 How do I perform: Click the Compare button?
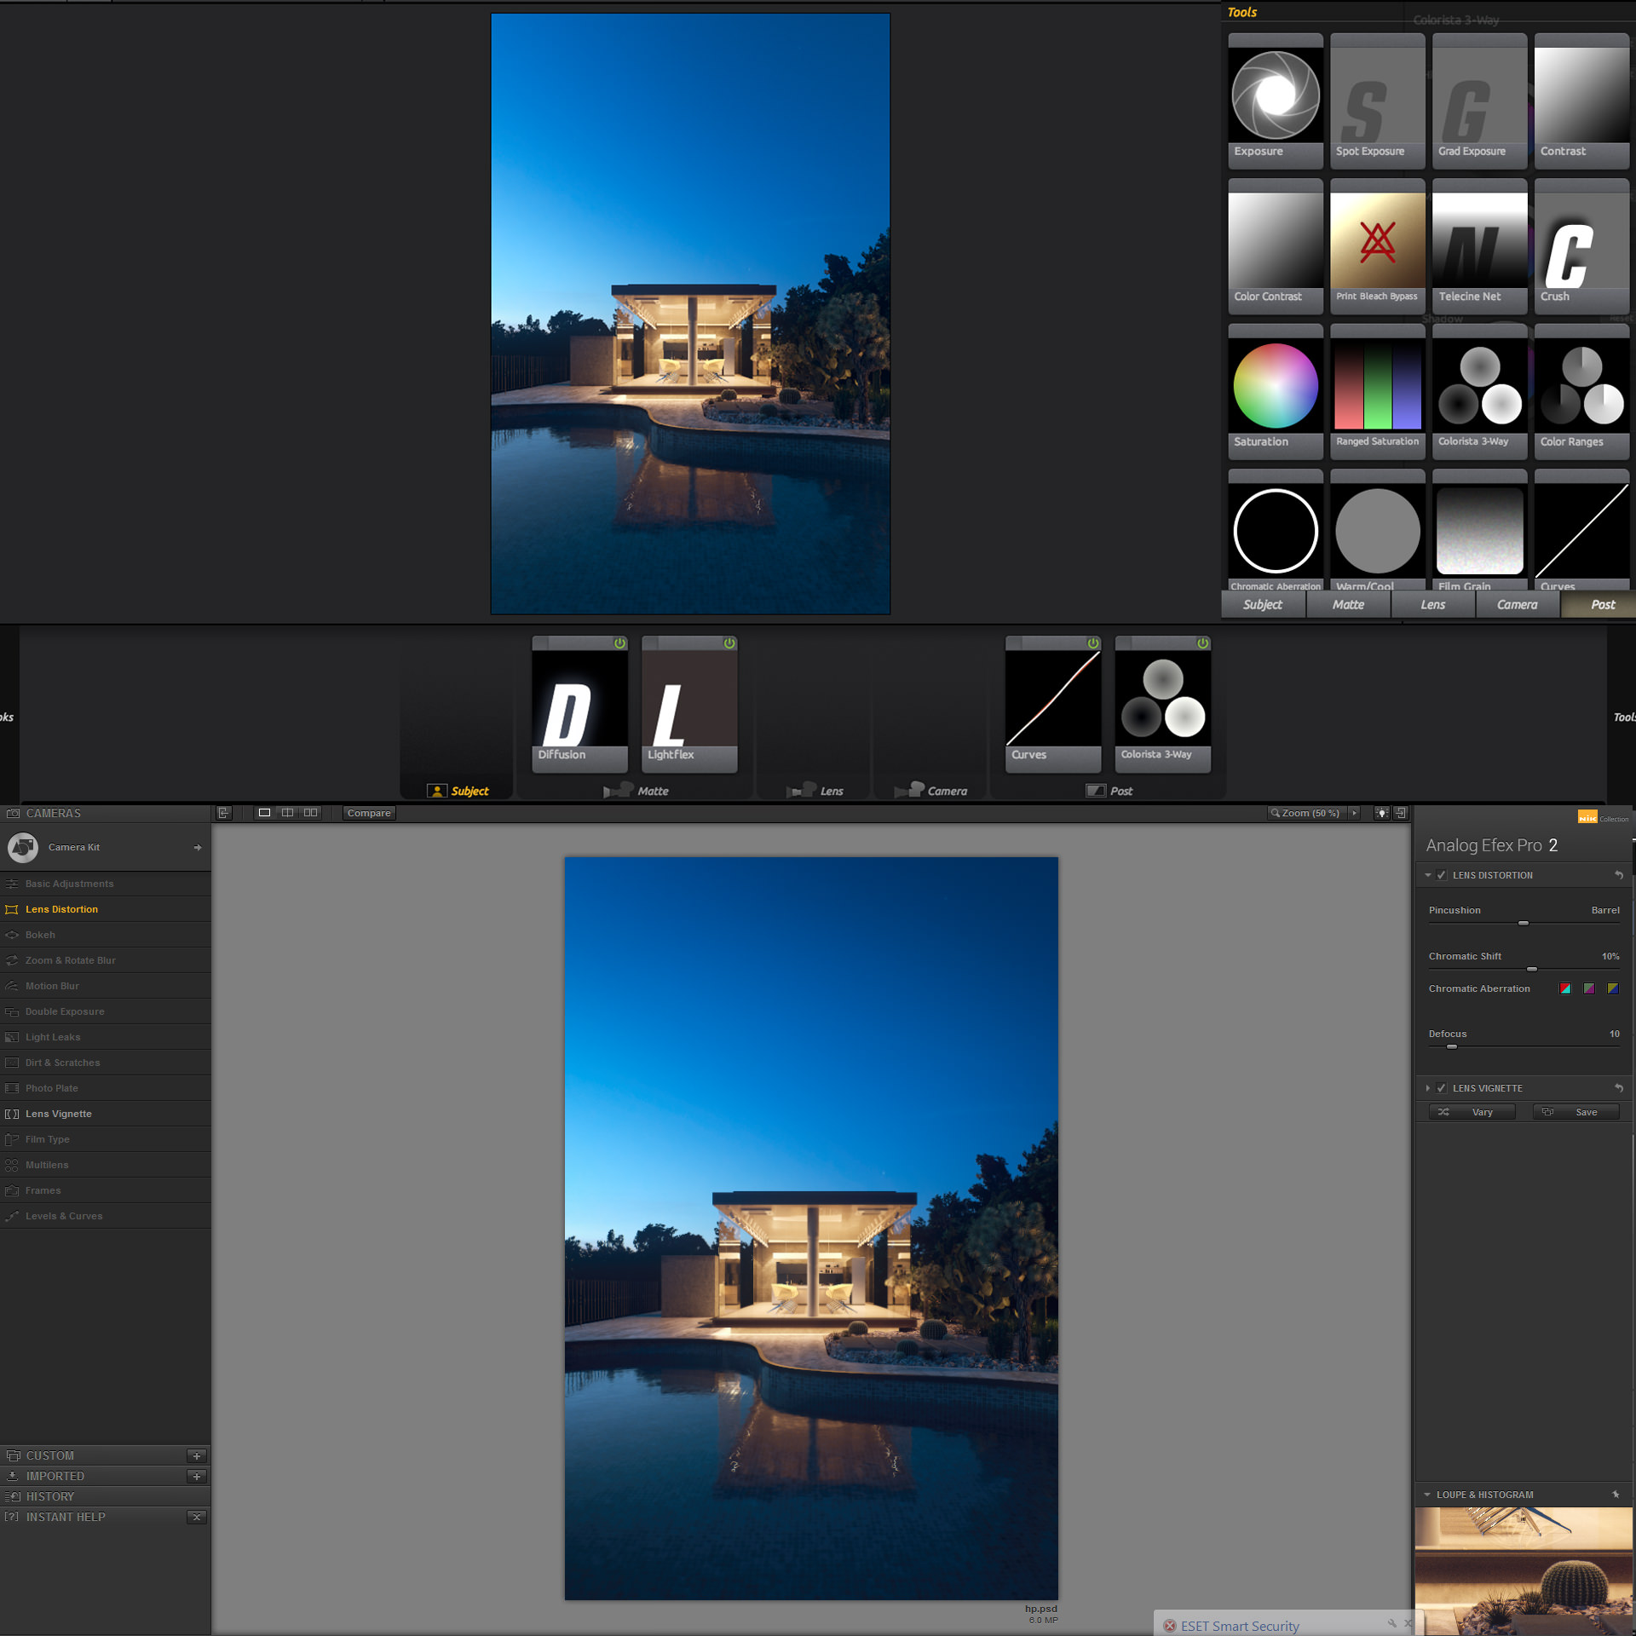pos(369,813)
